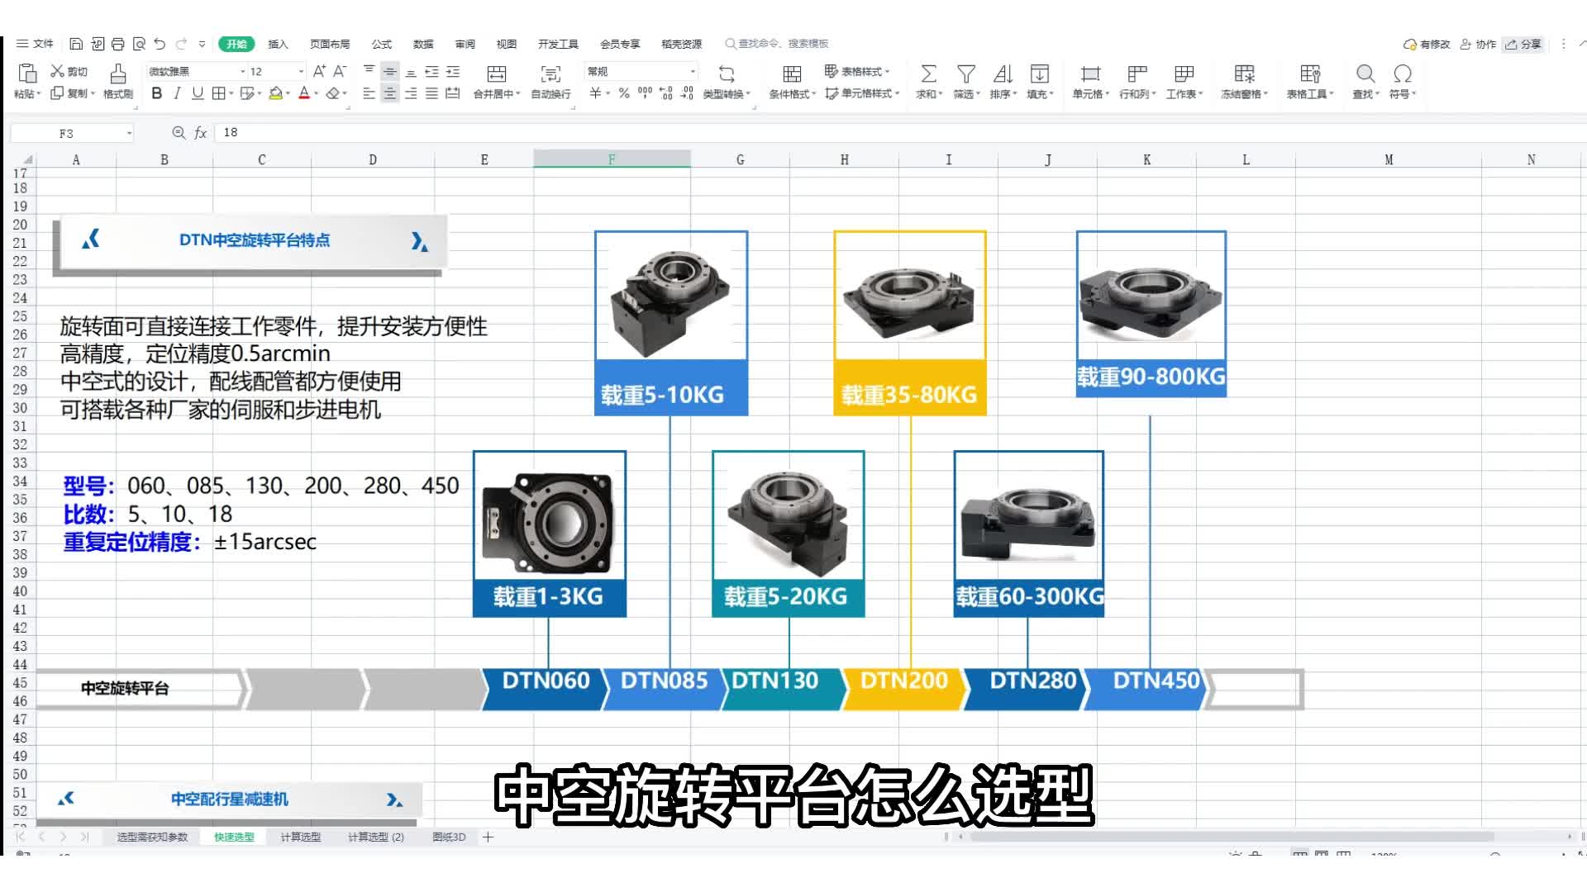Click the Redo arrow

181,44
